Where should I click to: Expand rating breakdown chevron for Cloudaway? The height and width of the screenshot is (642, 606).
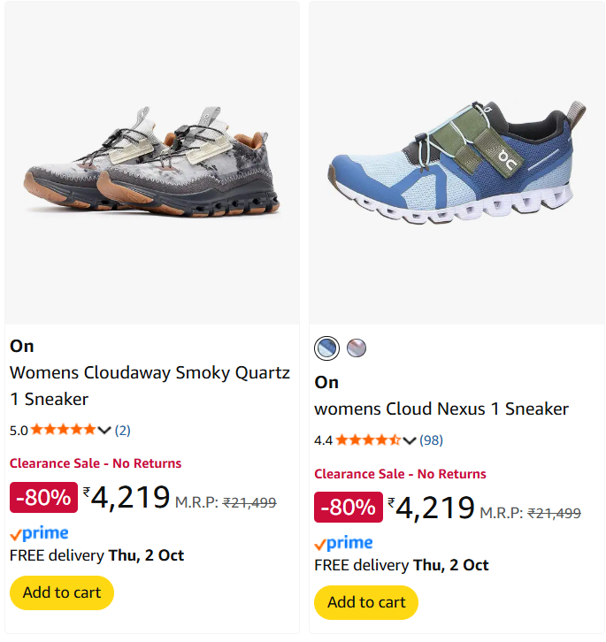pyautogui.click(x=104, y=431)
